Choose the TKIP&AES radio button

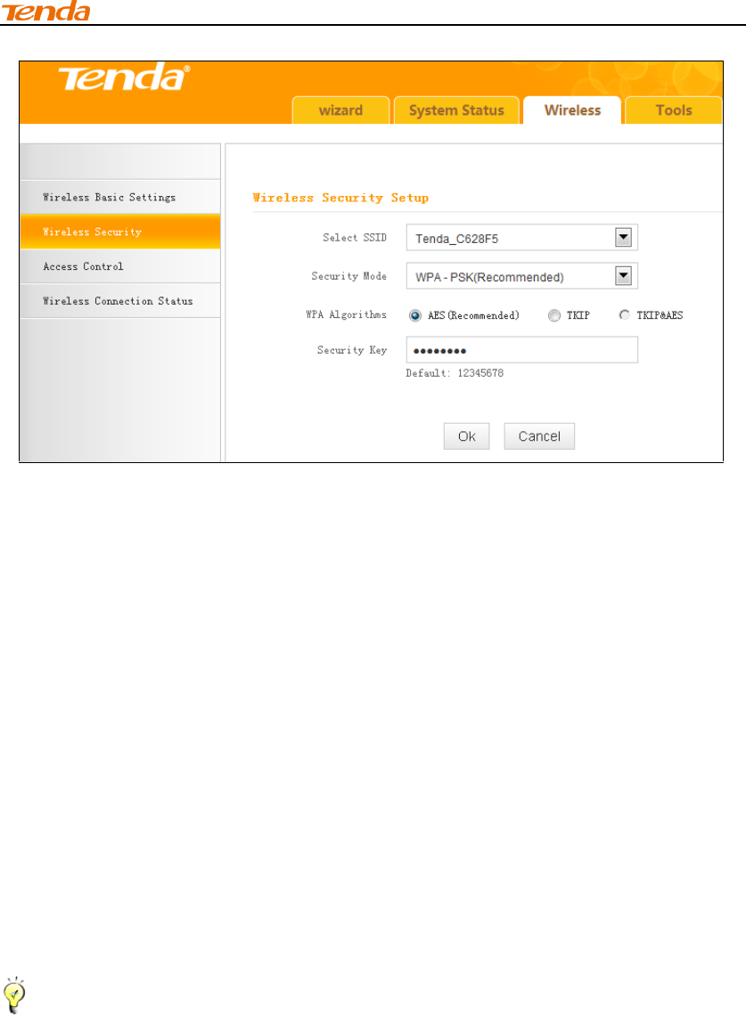click(625, 314)
